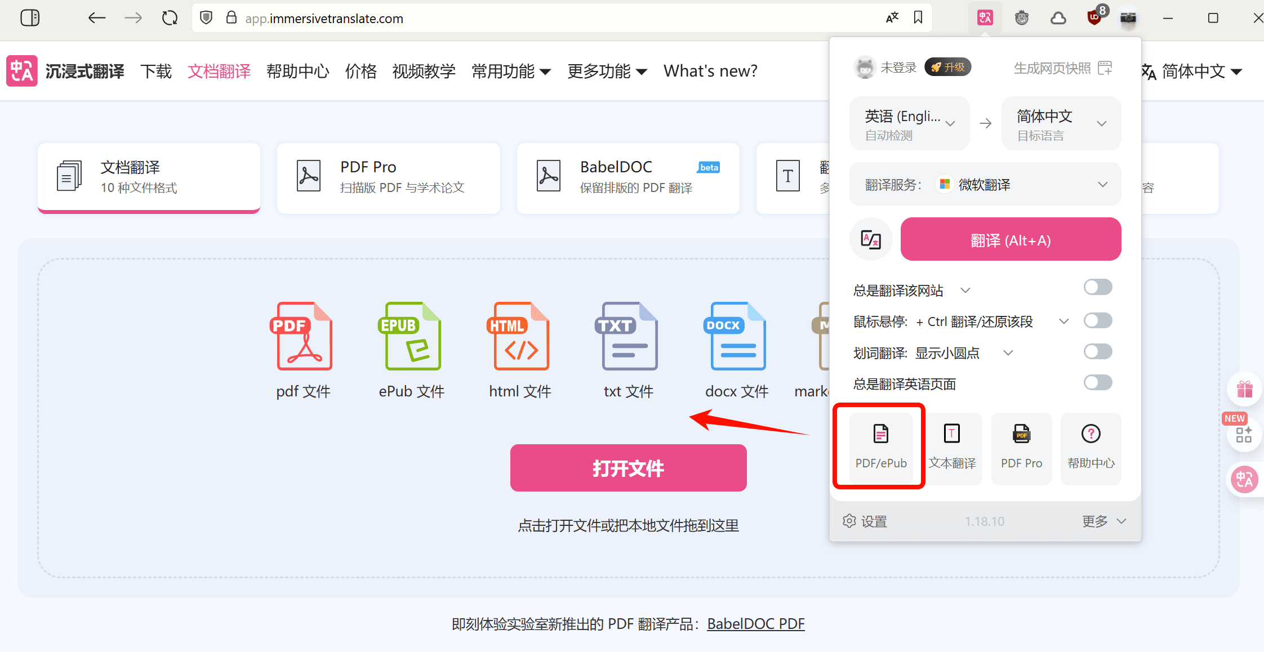Open 帮助中心 icon in popup

pos(1091,448)
